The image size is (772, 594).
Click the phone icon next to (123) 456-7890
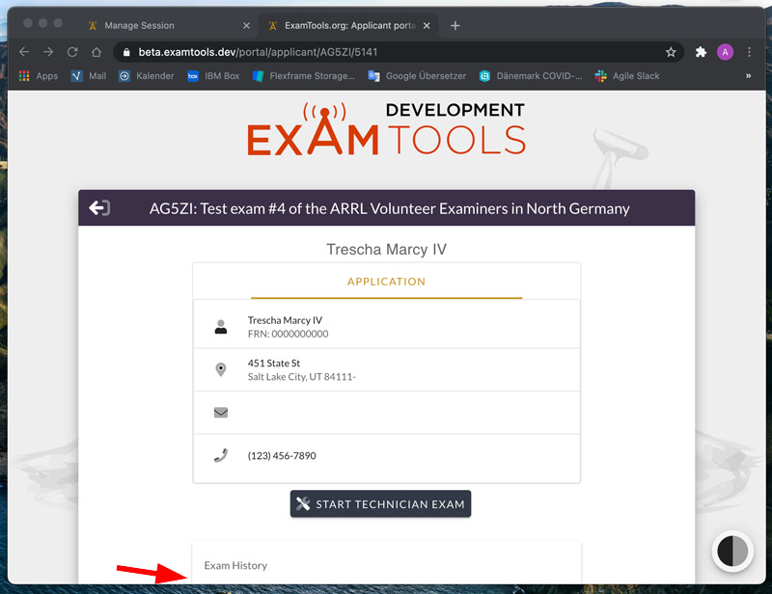(x=220, y=455)
